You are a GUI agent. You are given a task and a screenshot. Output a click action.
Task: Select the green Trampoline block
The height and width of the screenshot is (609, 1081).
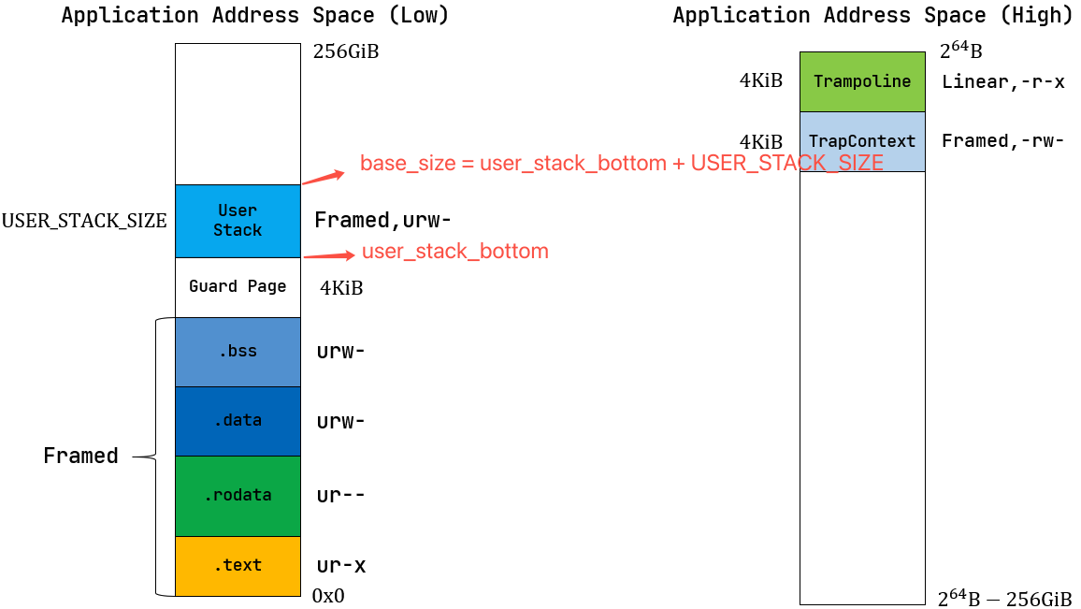(860, 81)
